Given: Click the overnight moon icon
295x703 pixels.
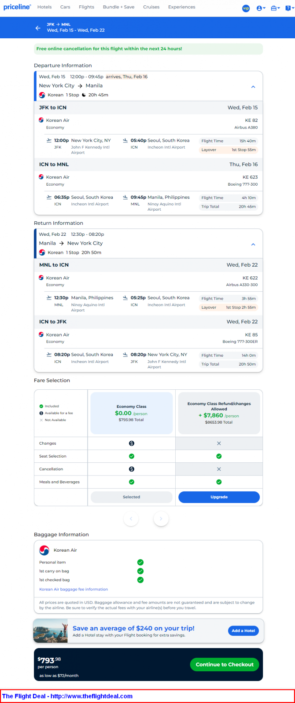Looking at the screenshot, I should pos(84,95).
